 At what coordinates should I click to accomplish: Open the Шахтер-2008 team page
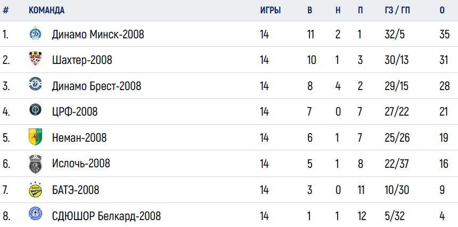pos(82,60)
